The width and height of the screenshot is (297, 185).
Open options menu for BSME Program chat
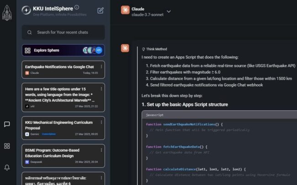pyautogui.click(x=101, y=150)
